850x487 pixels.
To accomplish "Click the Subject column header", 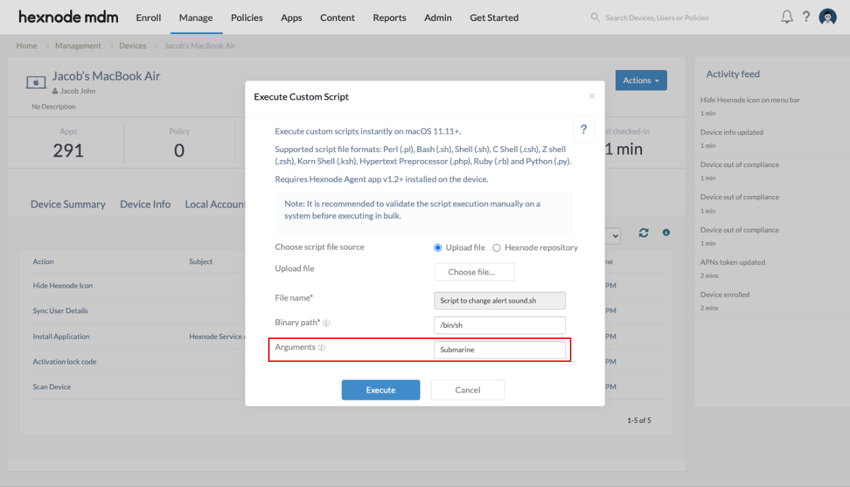I will tap(201, 262).
